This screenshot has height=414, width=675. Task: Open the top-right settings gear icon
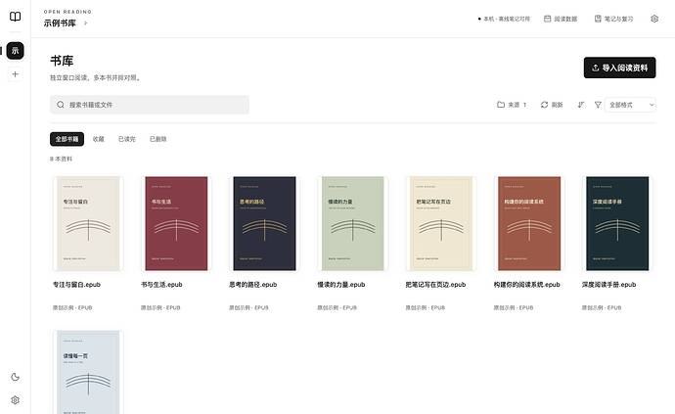pos(654,19)
